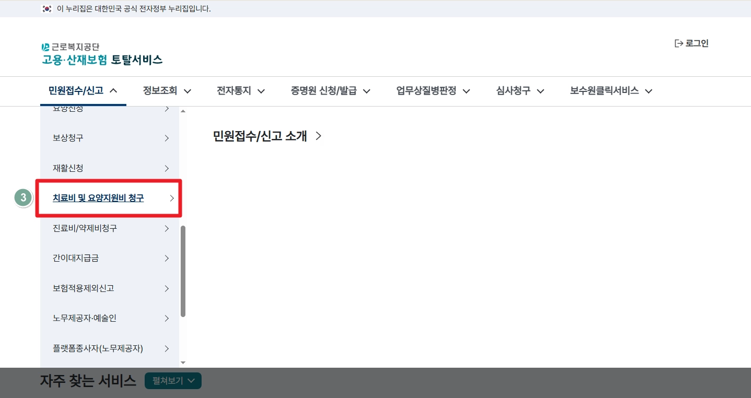Select 진료비/약제비청구 in the sidebar
This screenshot has width=751, height=398.
pyautogui.click(x=86, y=228)
